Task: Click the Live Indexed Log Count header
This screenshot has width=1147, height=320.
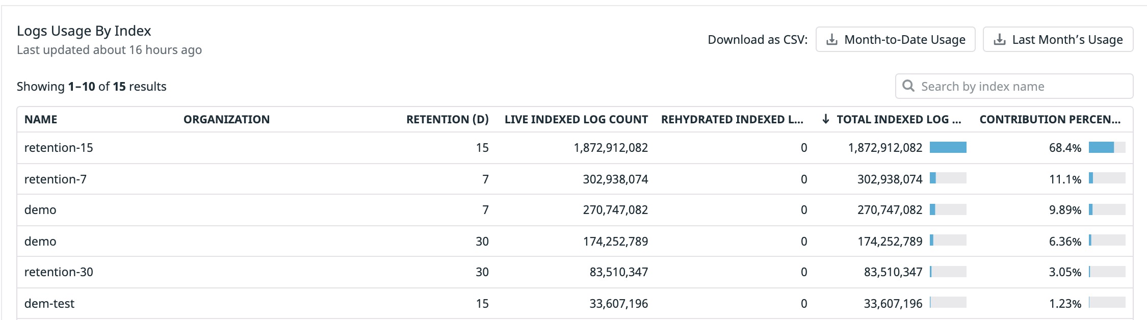Action: tap(576, 119)
